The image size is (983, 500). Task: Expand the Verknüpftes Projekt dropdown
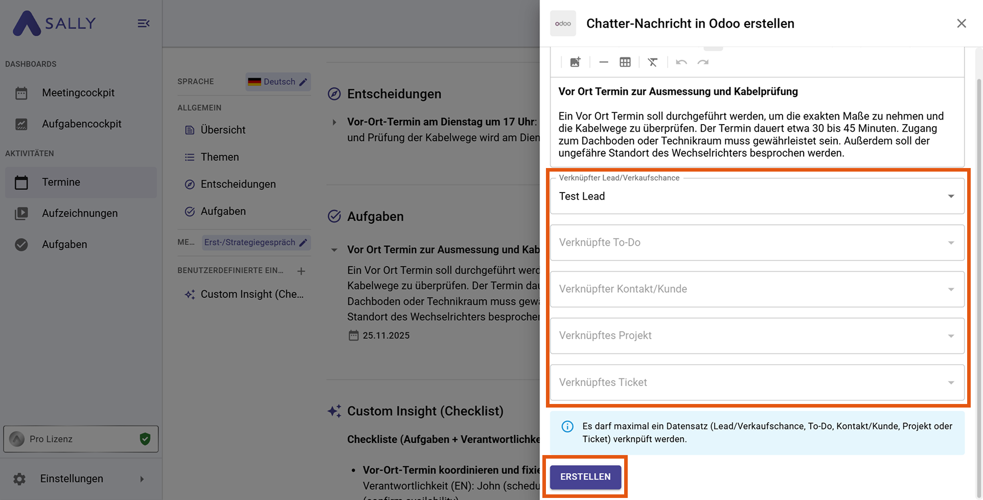pos(757,336)
